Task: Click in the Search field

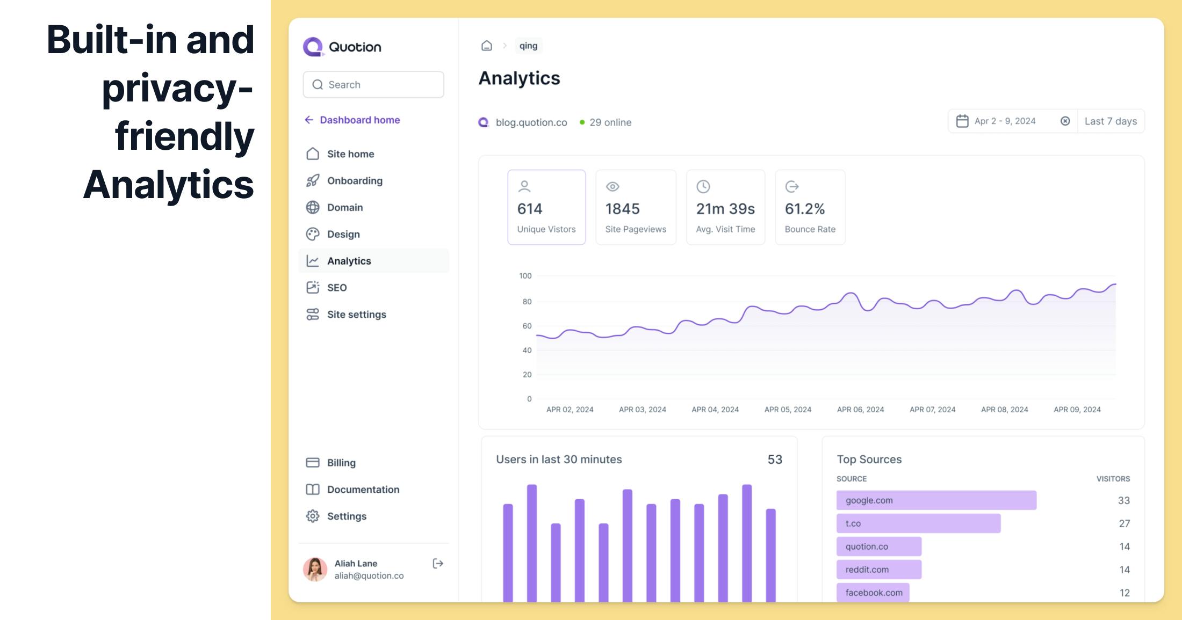Action: (x=373, y=85)
